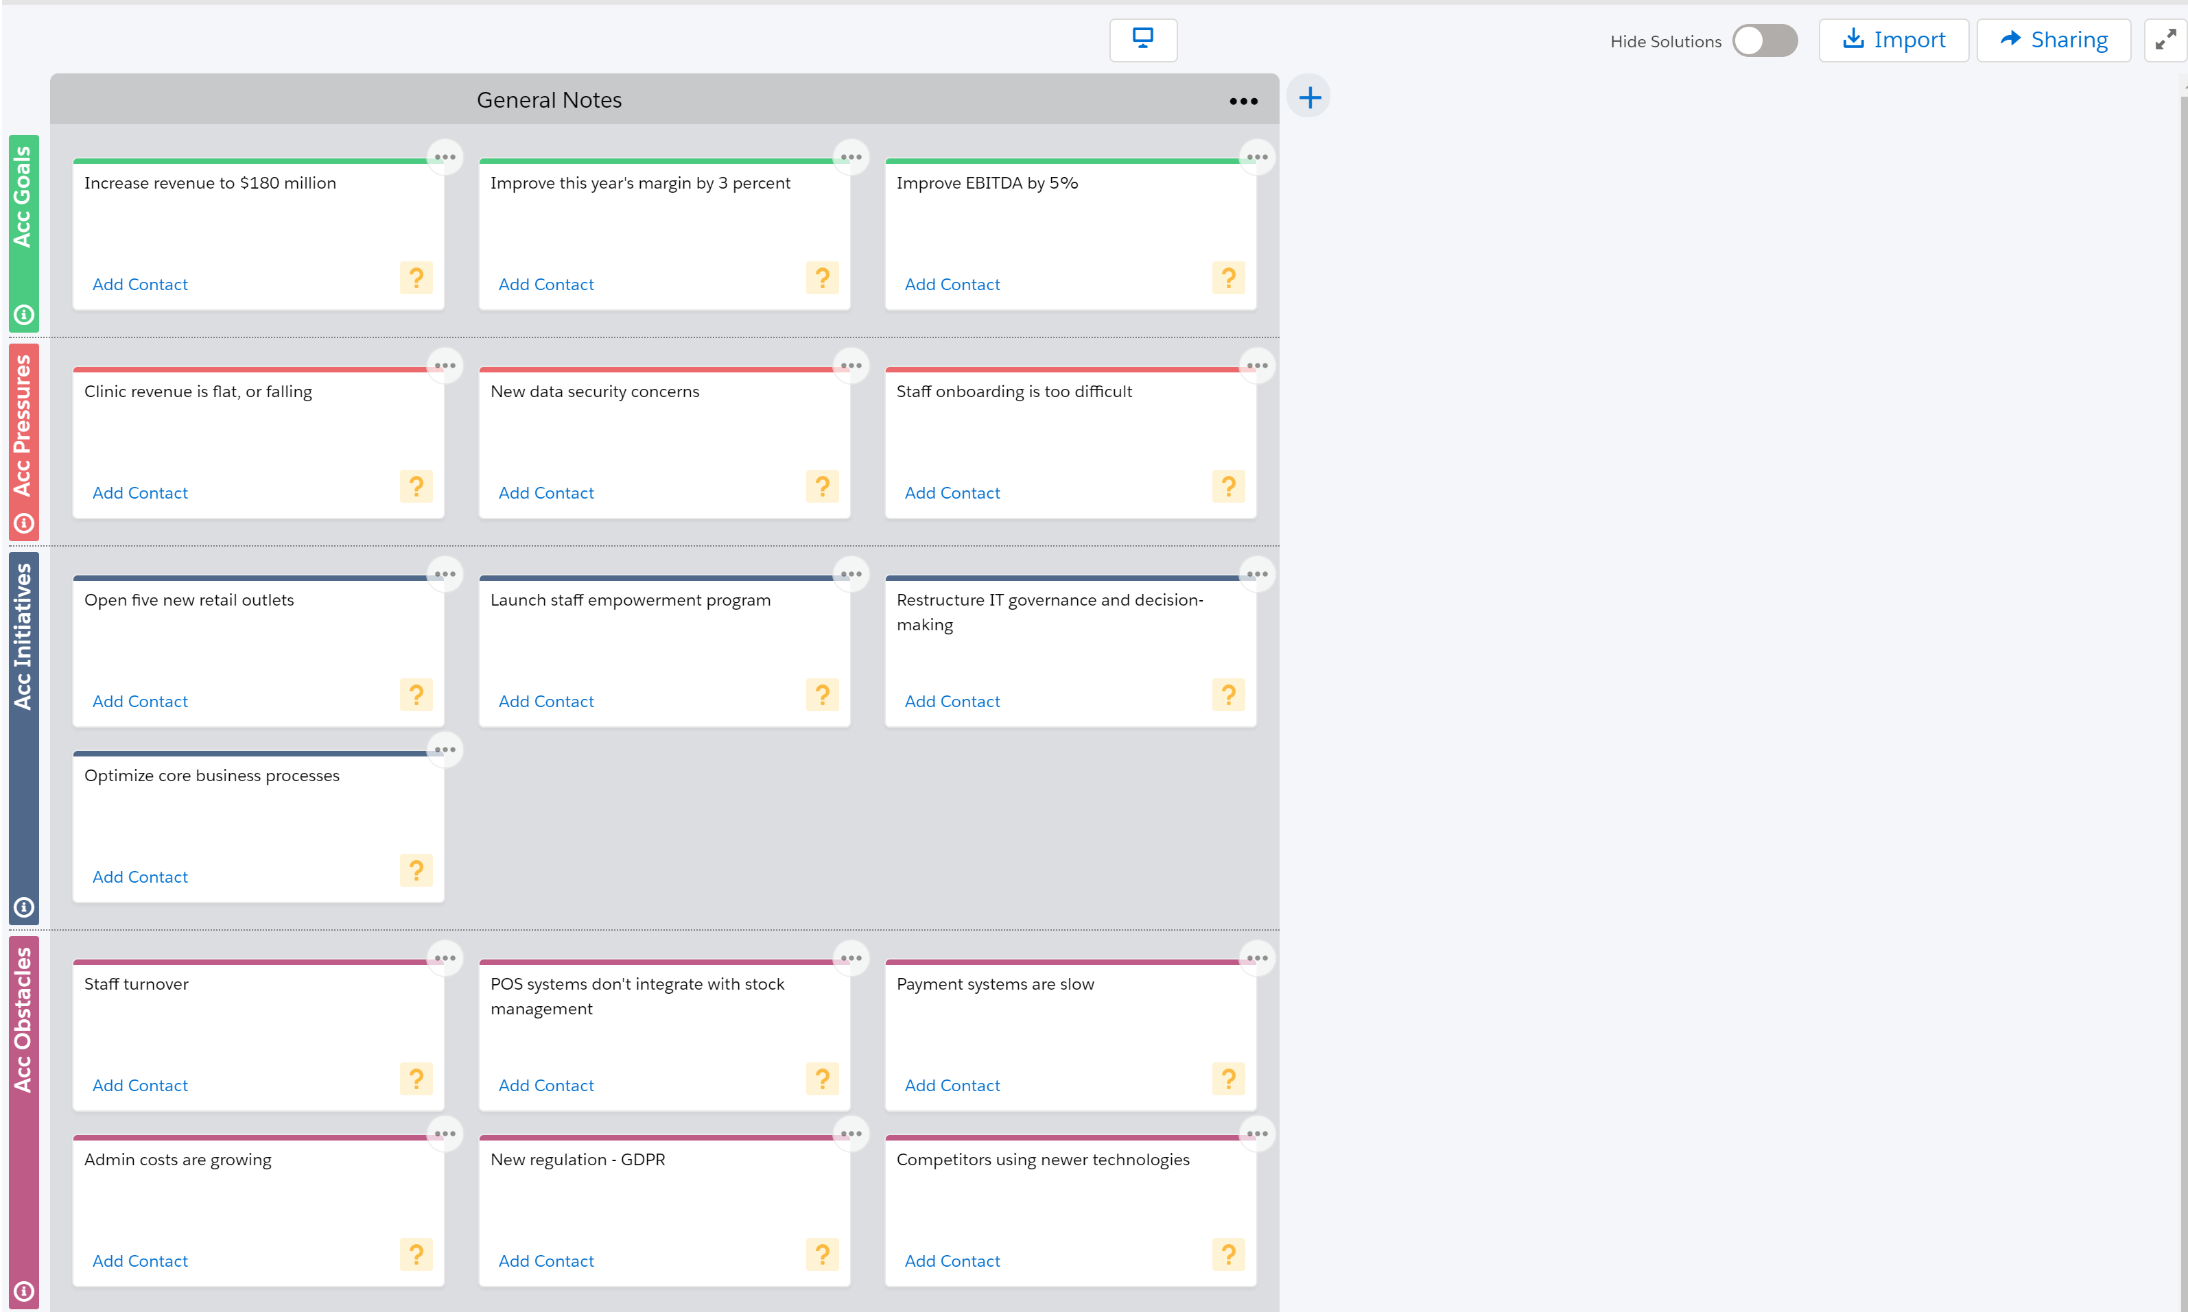Open options menu on New data security card

click(851, 366)
